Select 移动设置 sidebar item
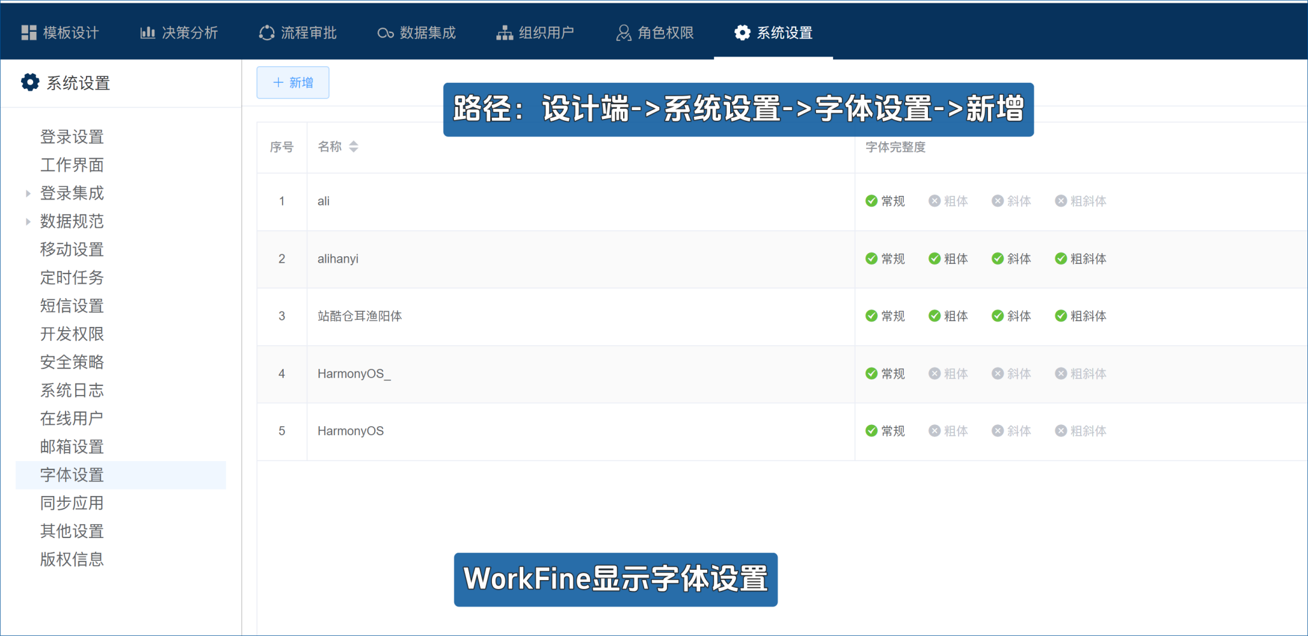 click(72, 249)
